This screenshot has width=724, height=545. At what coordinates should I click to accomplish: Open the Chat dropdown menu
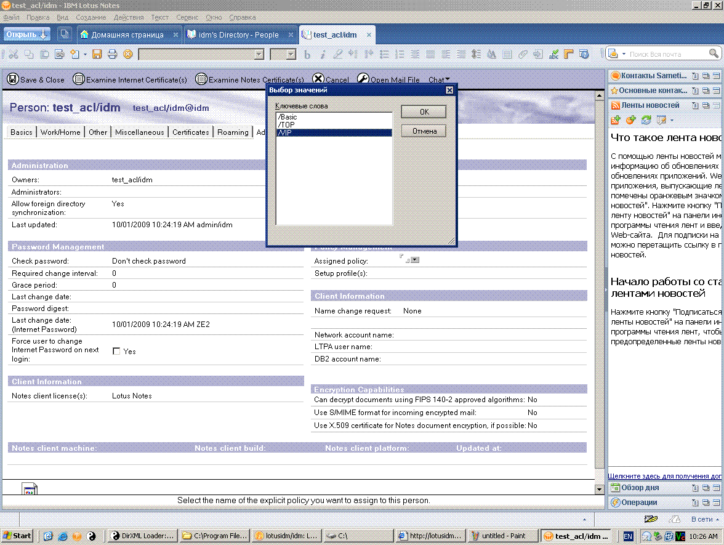pos(438,79)
